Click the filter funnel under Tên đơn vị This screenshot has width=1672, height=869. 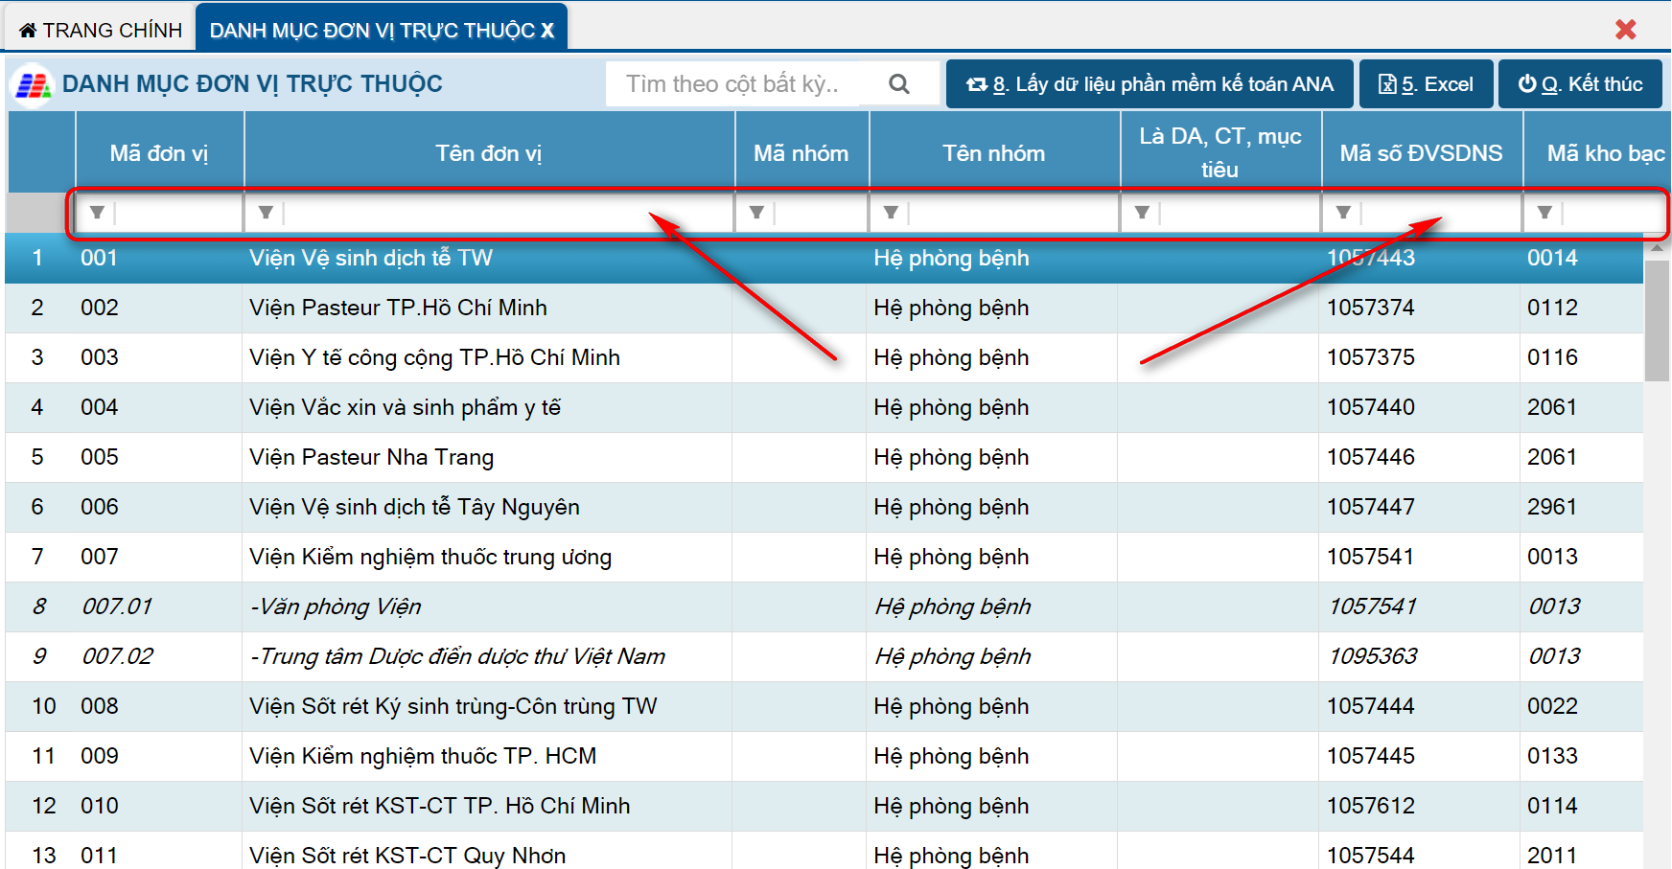pos(266,213)
